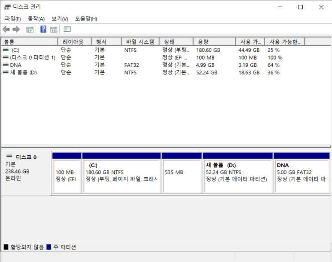Sort by the 용량 column header
The image size is (332, 262).
214,42
